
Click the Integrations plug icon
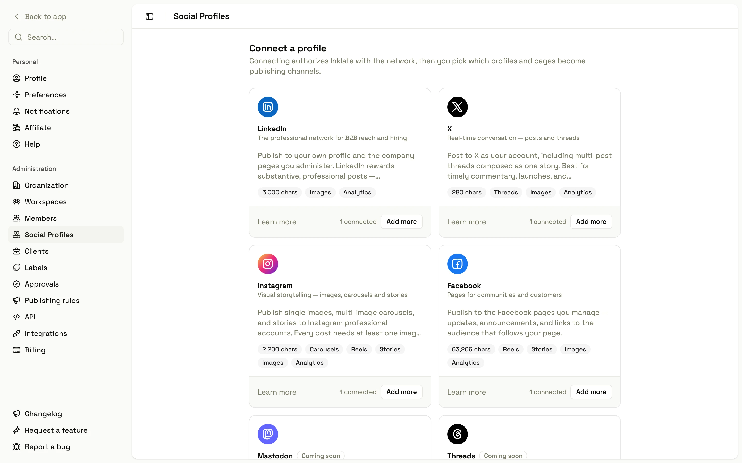pyautogui.click(x=16, y=333)
